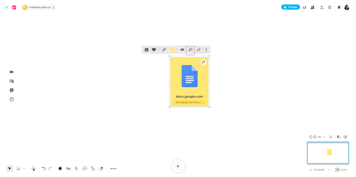The height and width of the screenshot is (177, 356).
Task: Toggle fullscreen mode near zoom controls
Action: 331,137
